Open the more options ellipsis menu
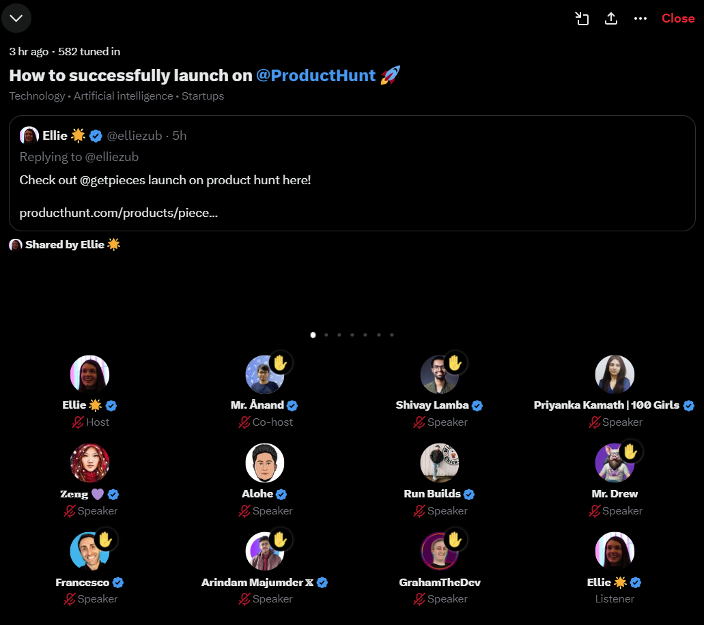Screen dimensions: 704x625 click(x=640, y=18)
